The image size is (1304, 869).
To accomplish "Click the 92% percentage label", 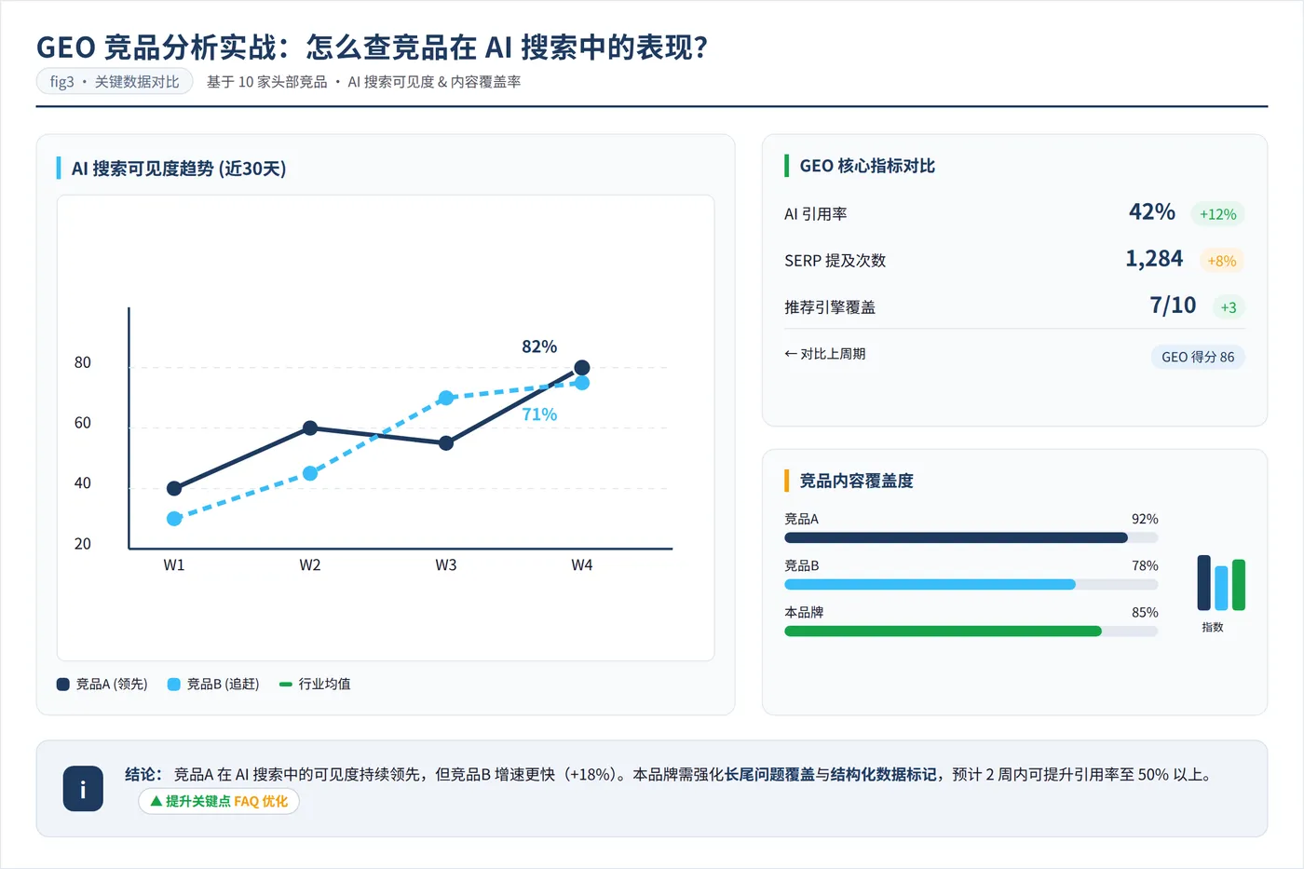I will click(x=1145, y=519).
